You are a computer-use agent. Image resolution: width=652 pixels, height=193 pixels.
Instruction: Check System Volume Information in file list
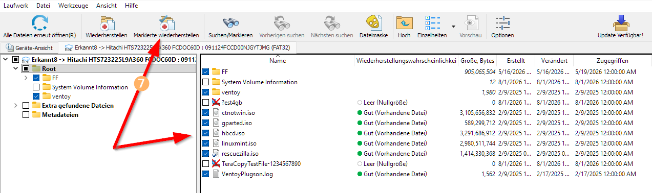205,82
